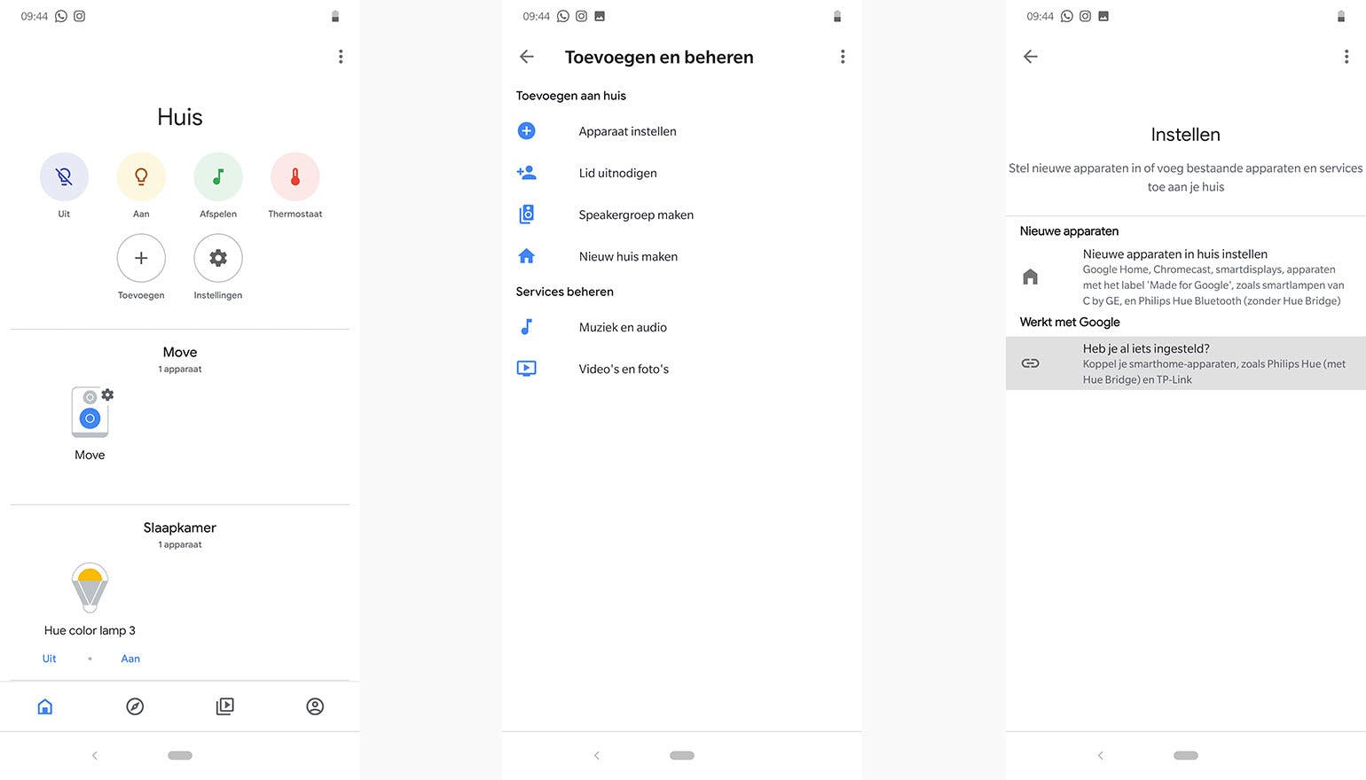Screen dimensions: 1366x780
Task: Open overflow menu on Instellen screen
Action: (x=1346, y=57)
